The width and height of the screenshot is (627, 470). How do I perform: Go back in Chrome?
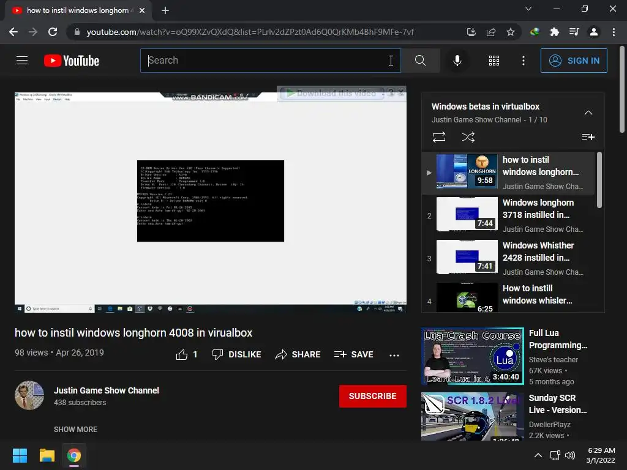(13, 32)
